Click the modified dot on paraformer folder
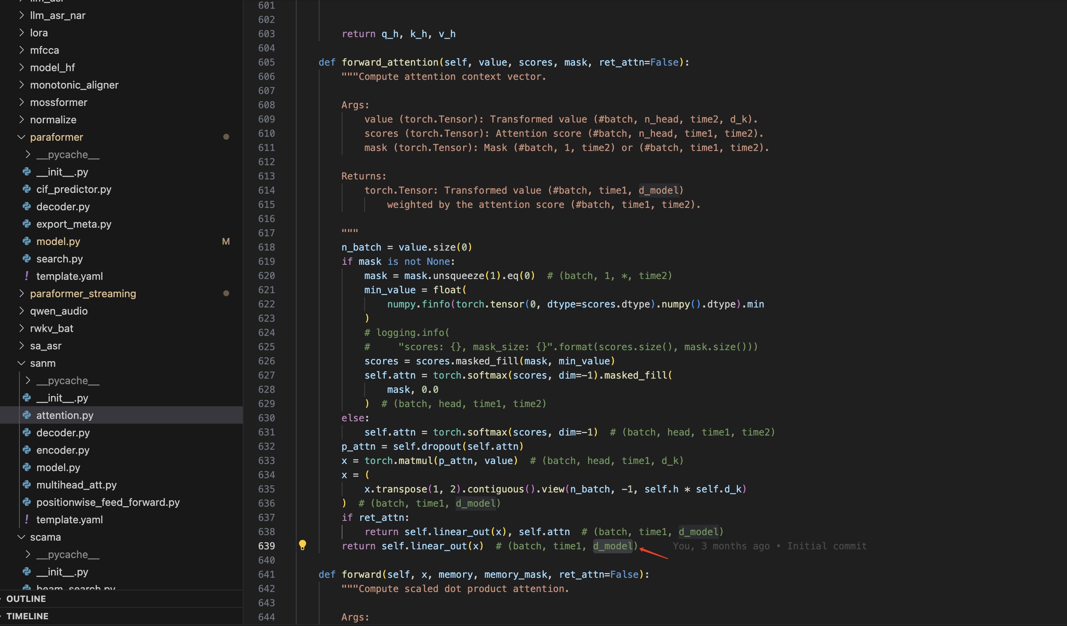Viewport: 1067px width, 626px height. pyautogui.click(x=226, y=137)
